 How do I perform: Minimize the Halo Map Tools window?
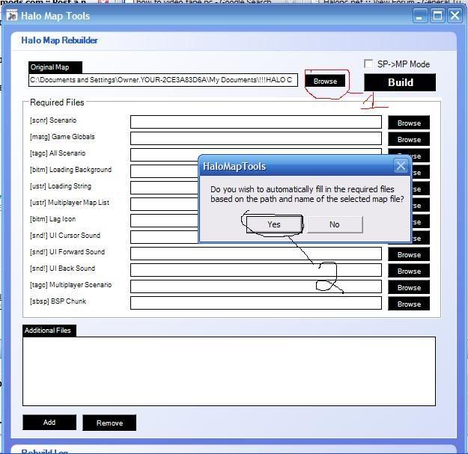tap(419, 16)
